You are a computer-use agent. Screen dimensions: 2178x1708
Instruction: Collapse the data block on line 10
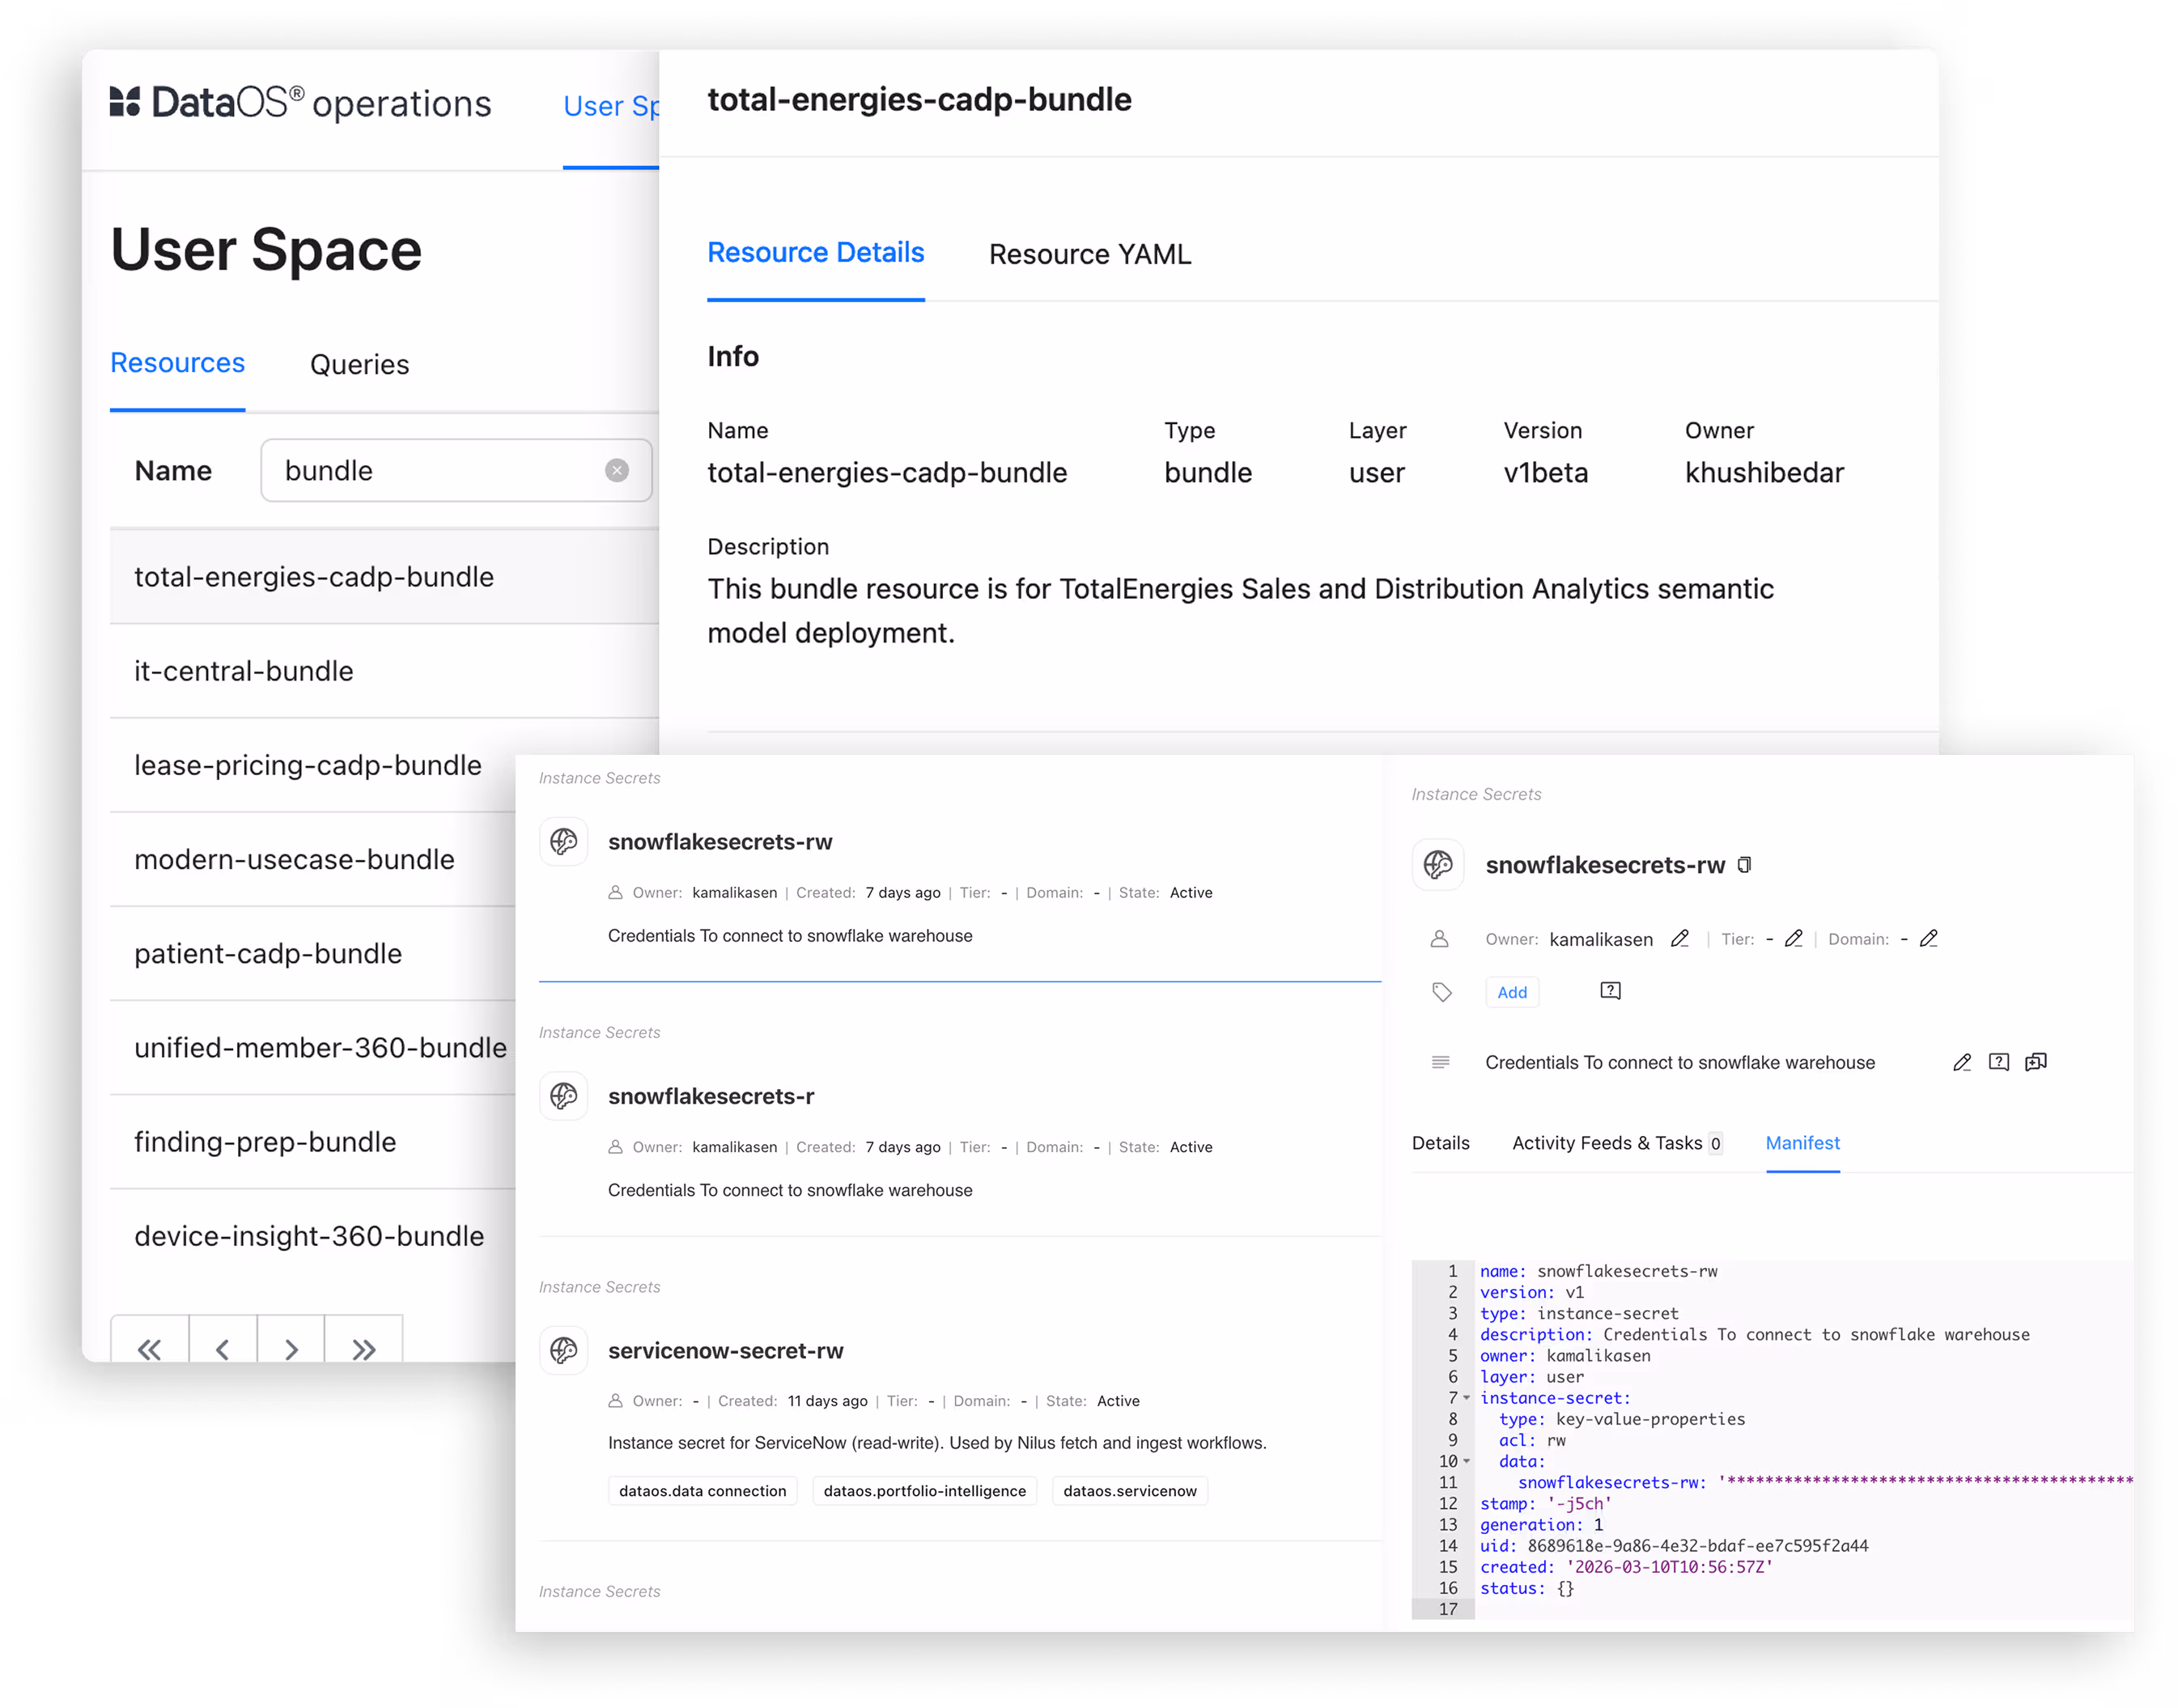click(x=1467, y=1461)
